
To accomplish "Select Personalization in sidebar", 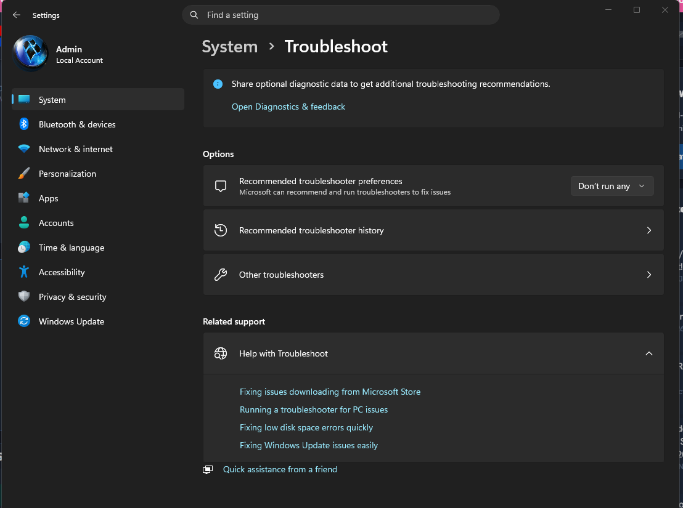I will point(98,173).
